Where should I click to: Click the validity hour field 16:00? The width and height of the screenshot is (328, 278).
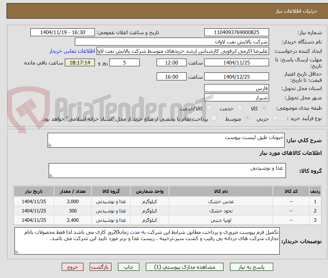(x=171, y=77)
